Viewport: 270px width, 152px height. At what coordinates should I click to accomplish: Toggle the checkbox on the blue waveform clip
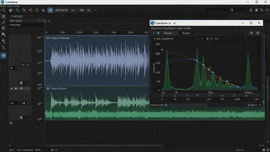48,38
